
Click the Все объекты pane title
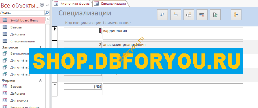tap(20, 6)
